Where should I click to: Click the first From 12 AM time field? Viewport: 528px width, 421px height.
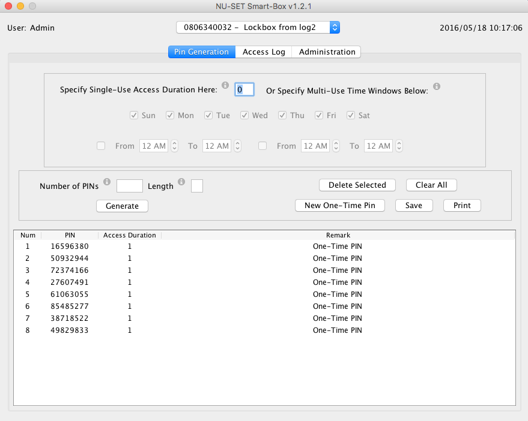click(154, 146)
